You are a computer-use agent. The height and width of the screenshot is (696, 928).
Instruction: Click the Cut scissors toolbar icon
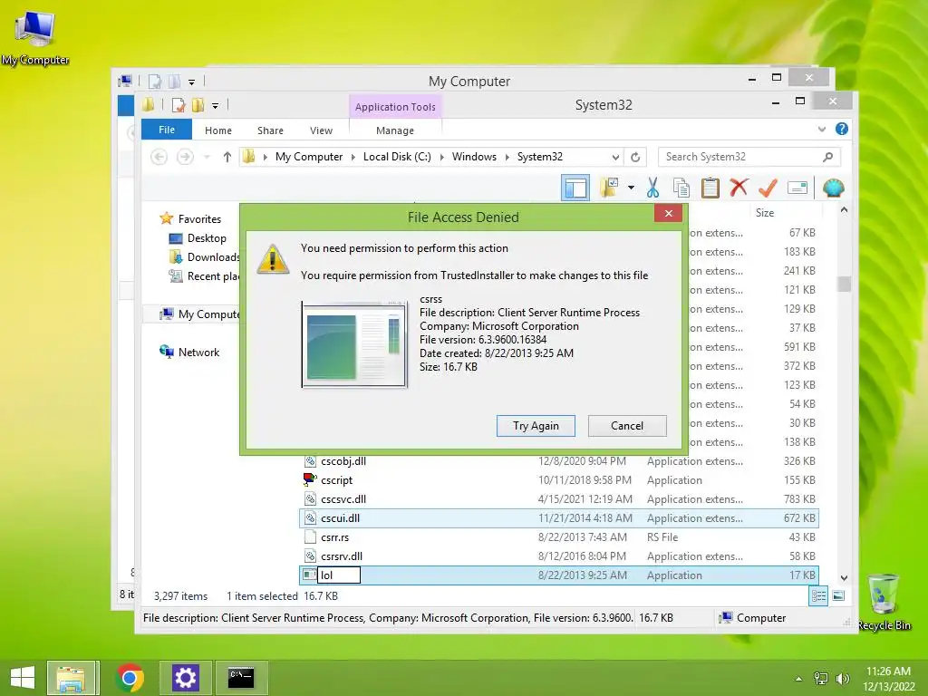(652, 188)
